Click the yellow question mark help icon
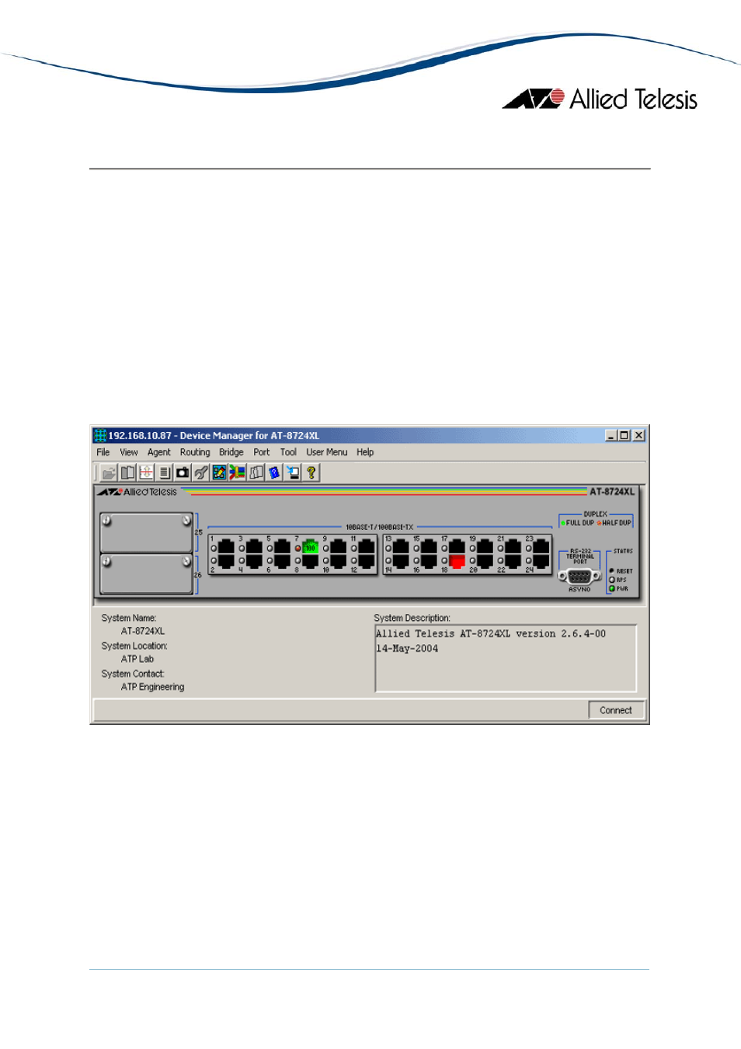The height and width of the screenshot is (1049, 741). [x=311, y=472]
